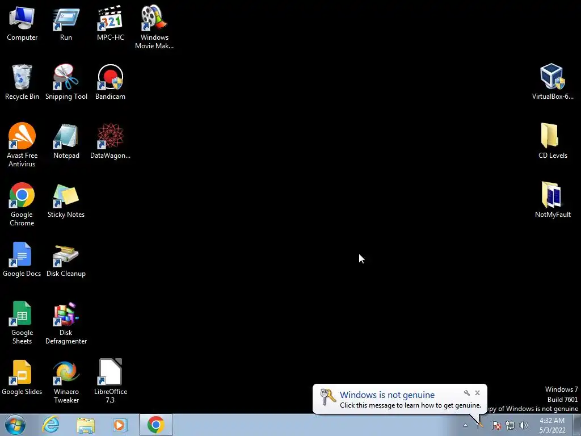Screen dimensions: 581x436
Task: Launch Internet Explorer from the taskbar
Action: coord(50,425)
